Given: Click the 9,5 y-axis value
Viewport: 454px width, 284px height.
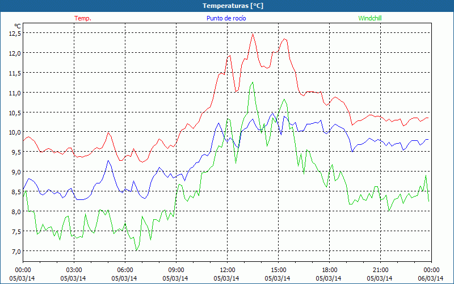Looking at the screenshot, I should point(16,152).
